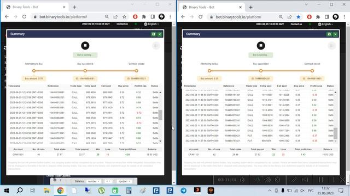
Task: Go back in right browser window
Action: click(183, 17)
